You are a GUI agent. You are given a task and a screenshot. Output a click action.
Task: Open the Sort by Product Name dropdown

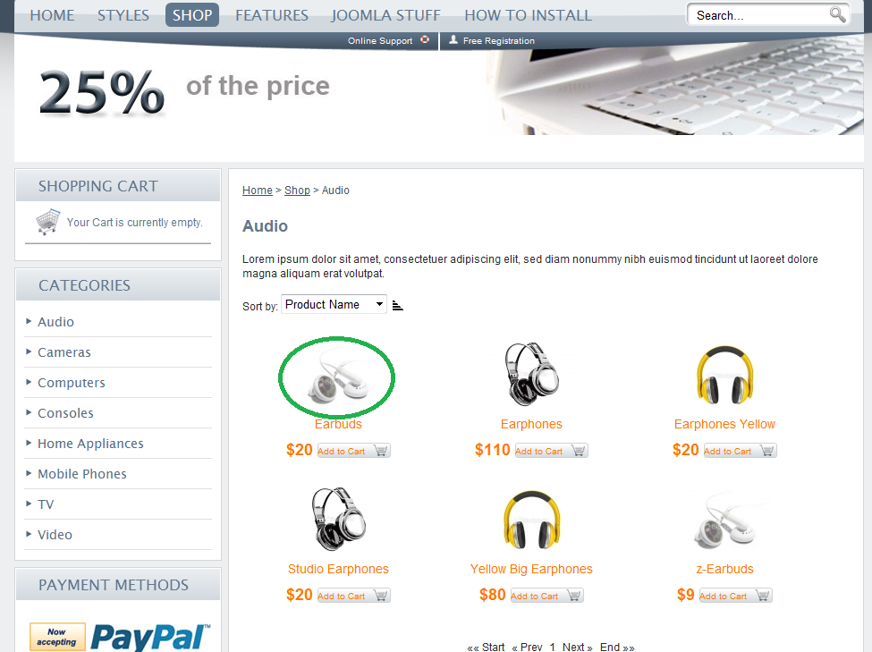(x=334, y=304)
